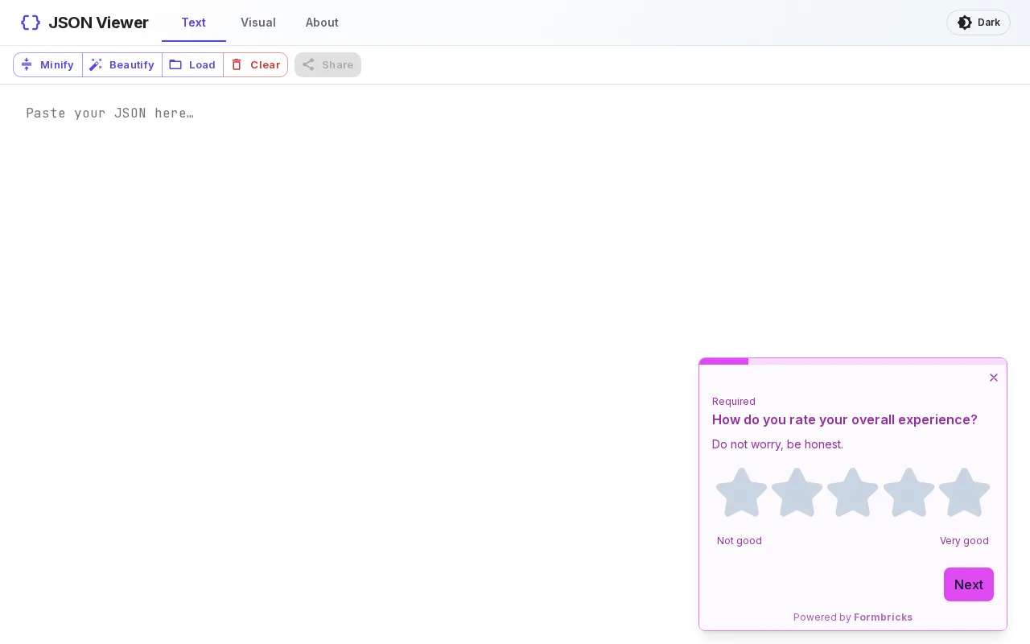The height and width of the screenshot is (644, 1030).
Task: Click the Minify button
Action: (48, 64)
